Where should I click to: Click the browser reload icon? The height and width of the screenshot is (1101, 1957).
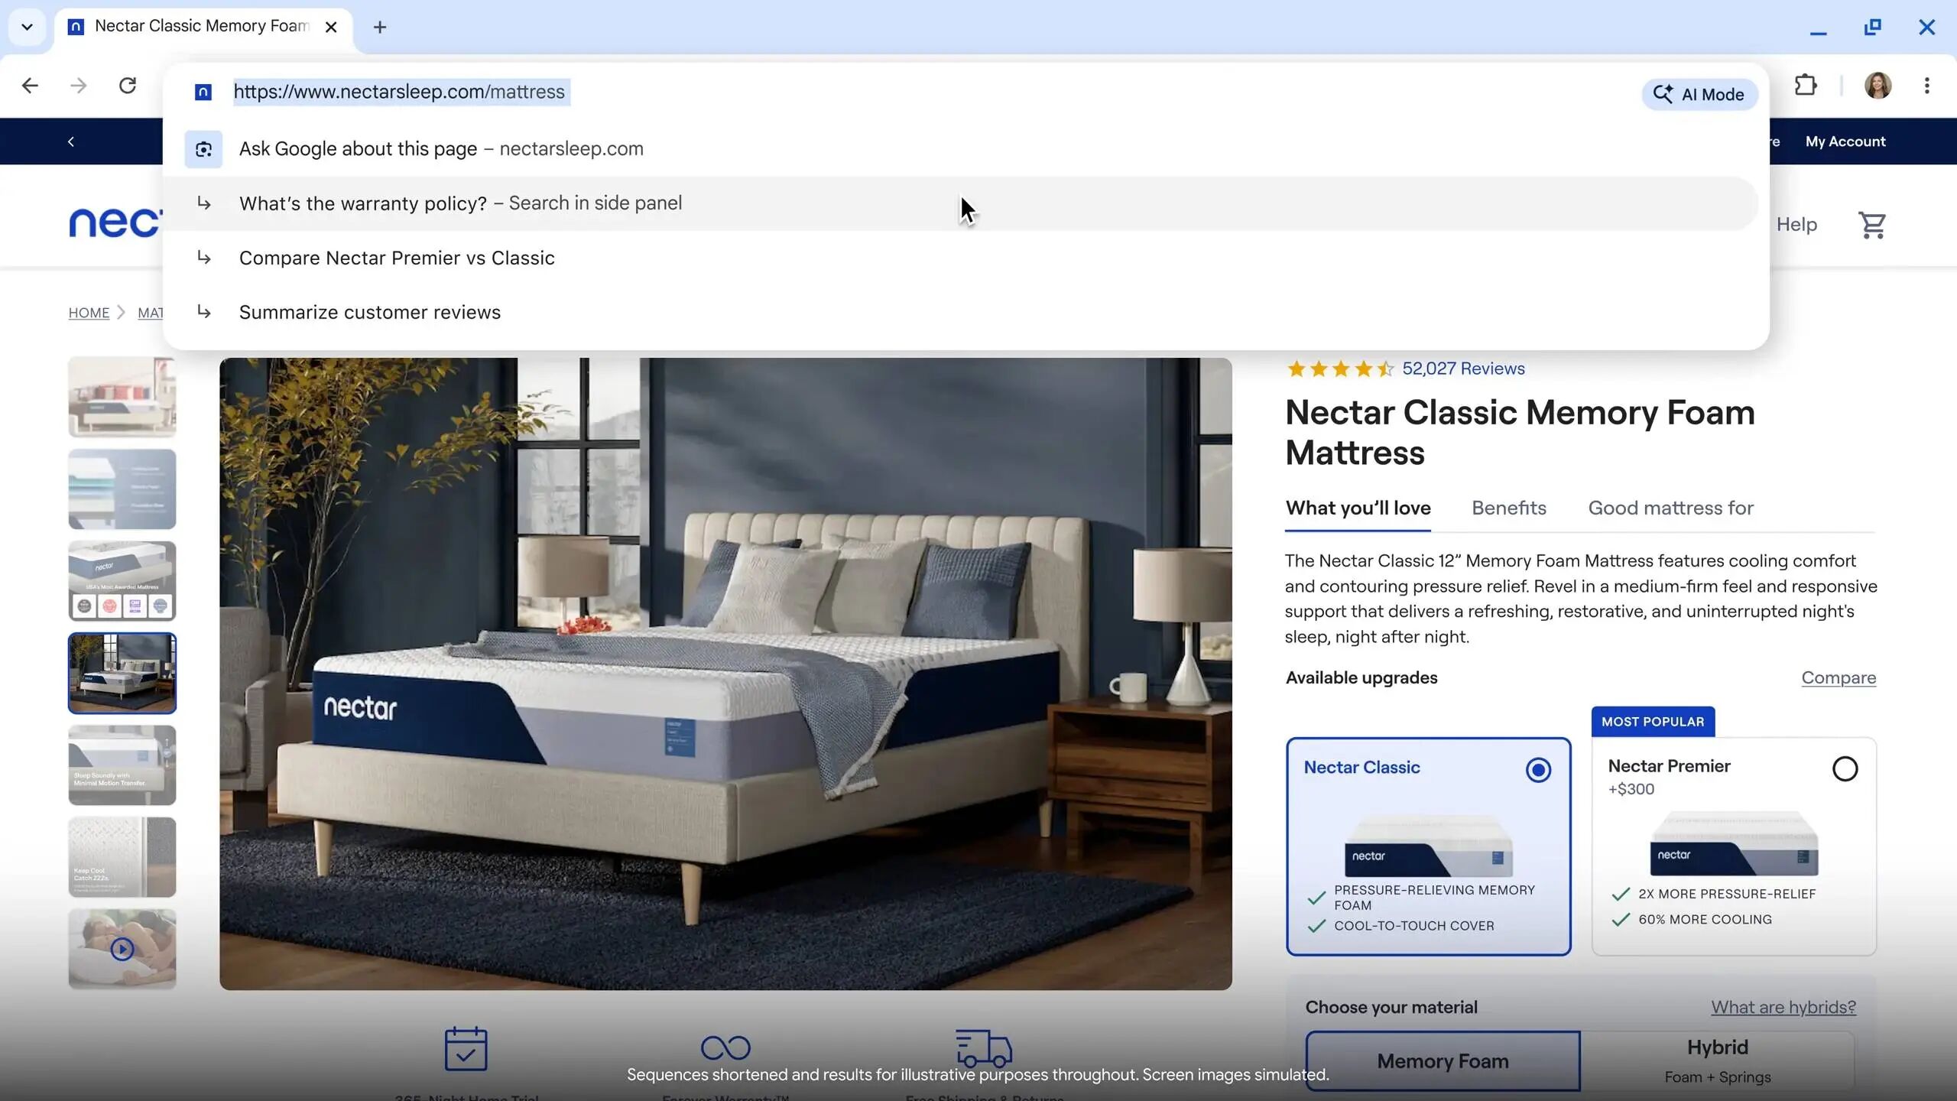[128, 85]
